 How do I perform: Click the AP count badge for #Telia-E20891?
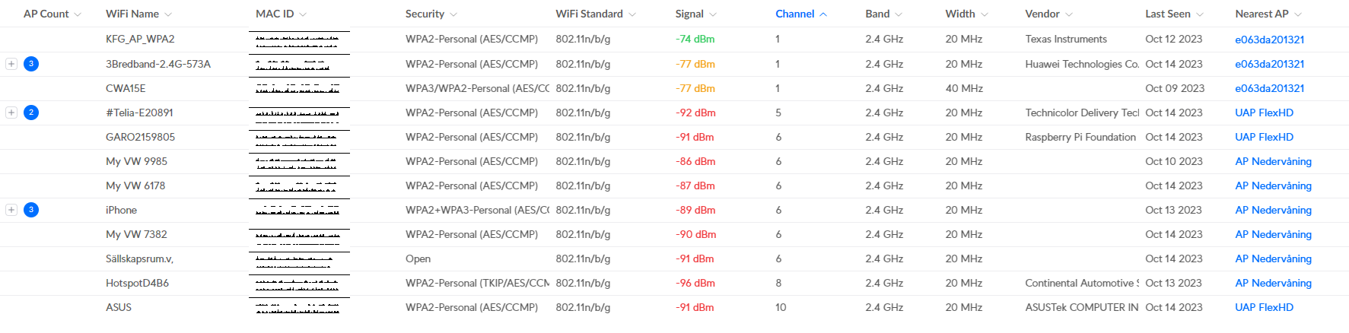coord(31,113)
